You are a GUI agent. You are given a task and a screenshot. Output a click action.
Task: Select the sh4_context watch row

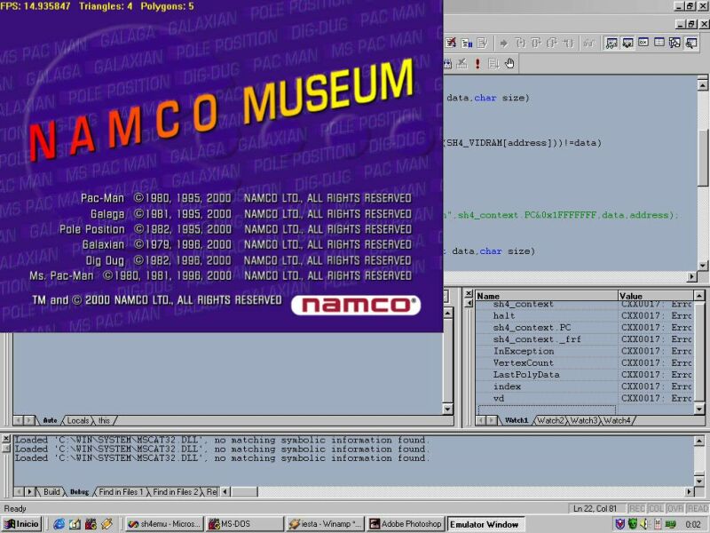point(584,304)
